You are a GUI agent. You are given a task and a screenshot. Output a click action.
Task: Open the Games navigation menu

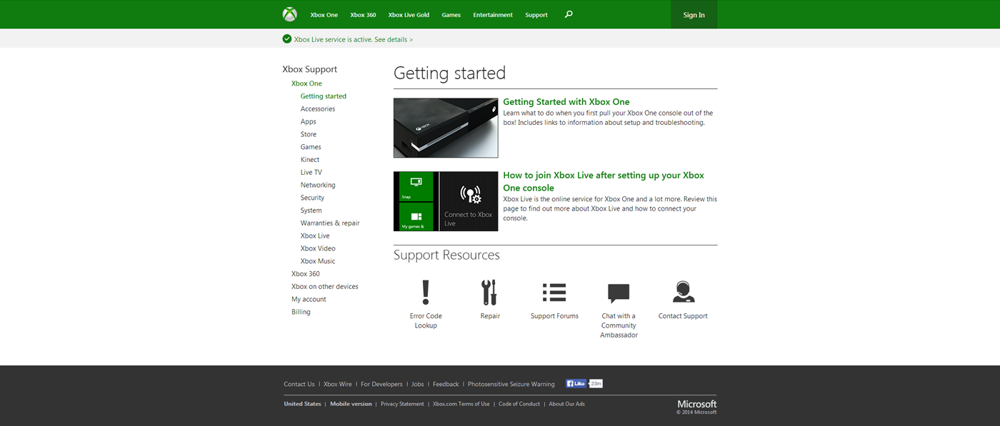[451, 15]
